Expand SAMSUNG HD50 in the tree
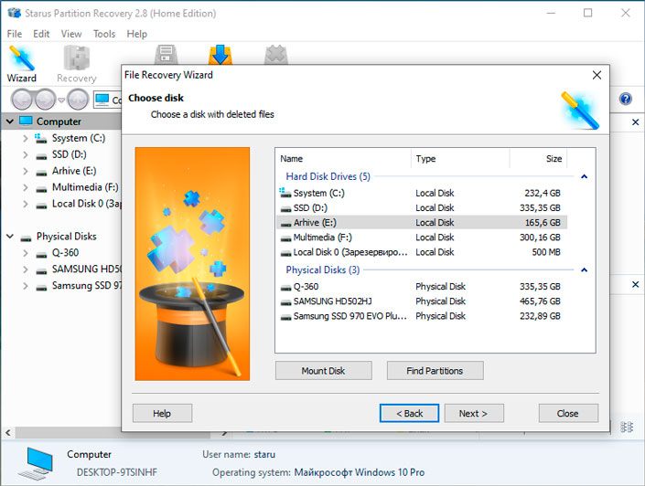Image resolution: width=645 pixels, height=486 pixels. click(26, 269)
